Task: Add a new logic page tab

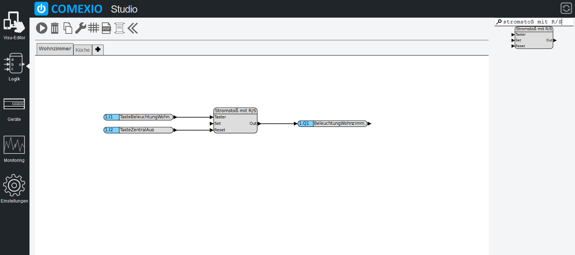Action: [x=98, y=50]
